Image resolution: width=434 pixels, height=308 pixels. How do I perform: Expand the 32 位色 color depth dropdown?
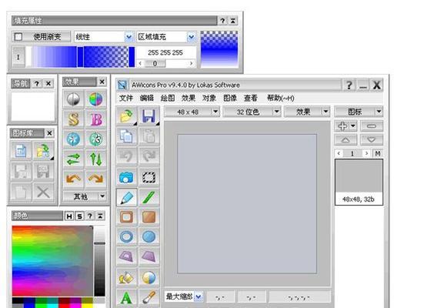(252, 112)
